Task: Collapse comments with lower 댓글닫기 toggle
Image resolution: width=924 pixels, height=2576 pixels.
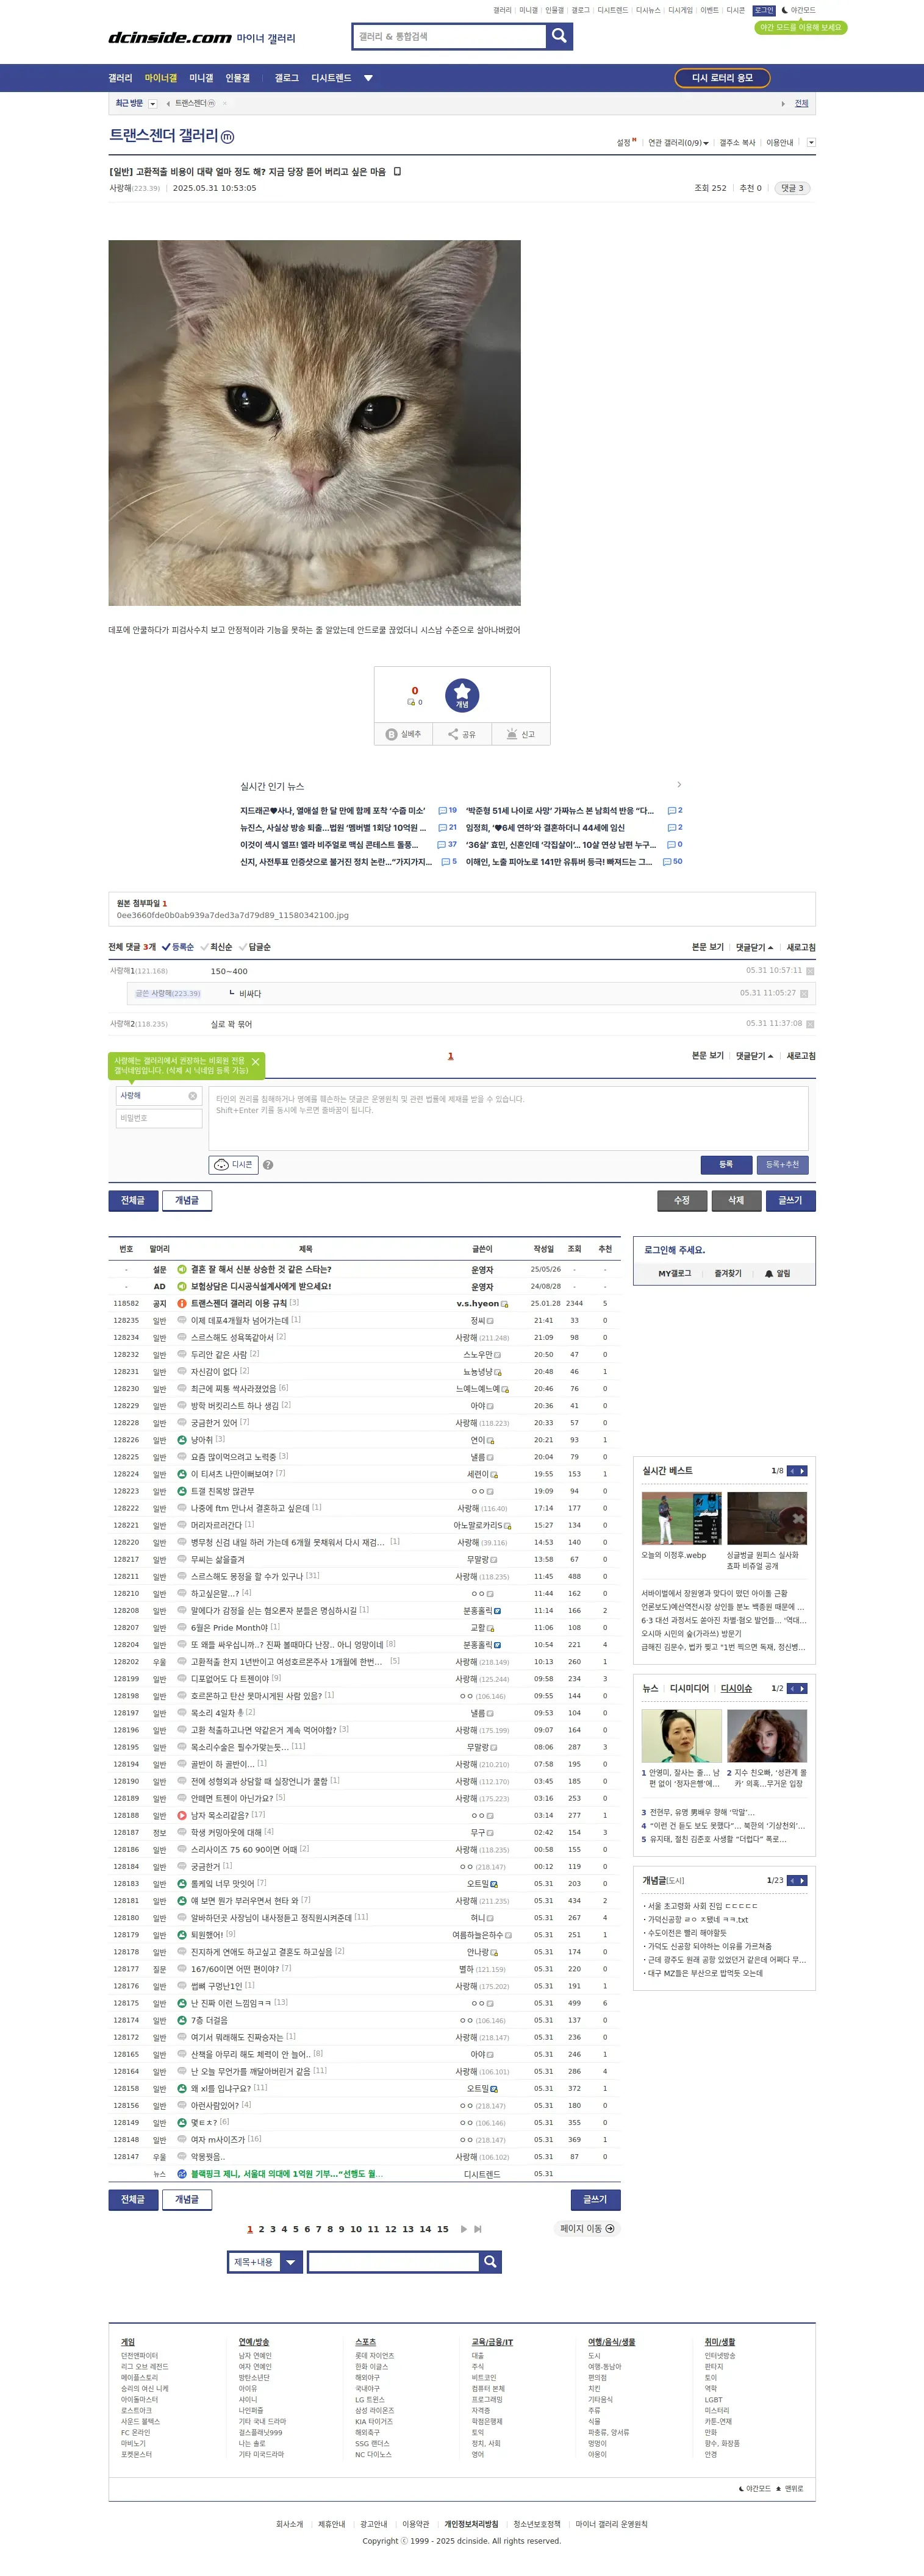Action: point(755,1056)
